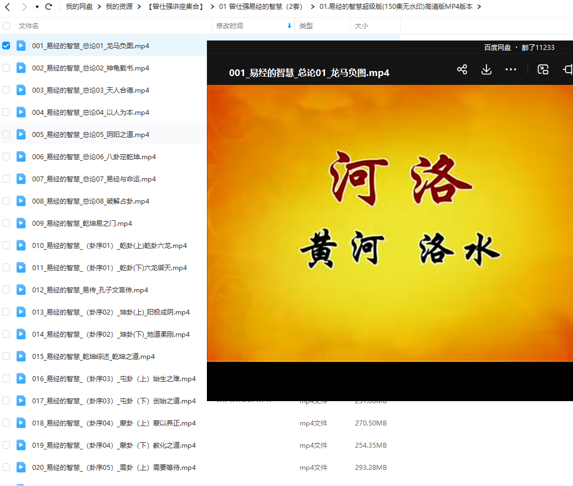Click video icon of 003_易经的智慧_总论03
Image resolution: width=573 pixels, height=486 pixels.
(21, 90)
